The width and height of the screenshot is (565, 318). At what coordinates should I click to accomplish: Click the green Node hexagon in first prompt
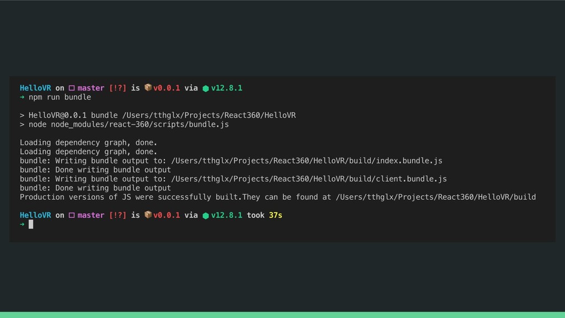pos(206,88)
